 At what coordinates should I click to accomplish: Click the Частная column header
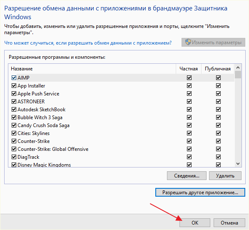[x=189, y=69]
